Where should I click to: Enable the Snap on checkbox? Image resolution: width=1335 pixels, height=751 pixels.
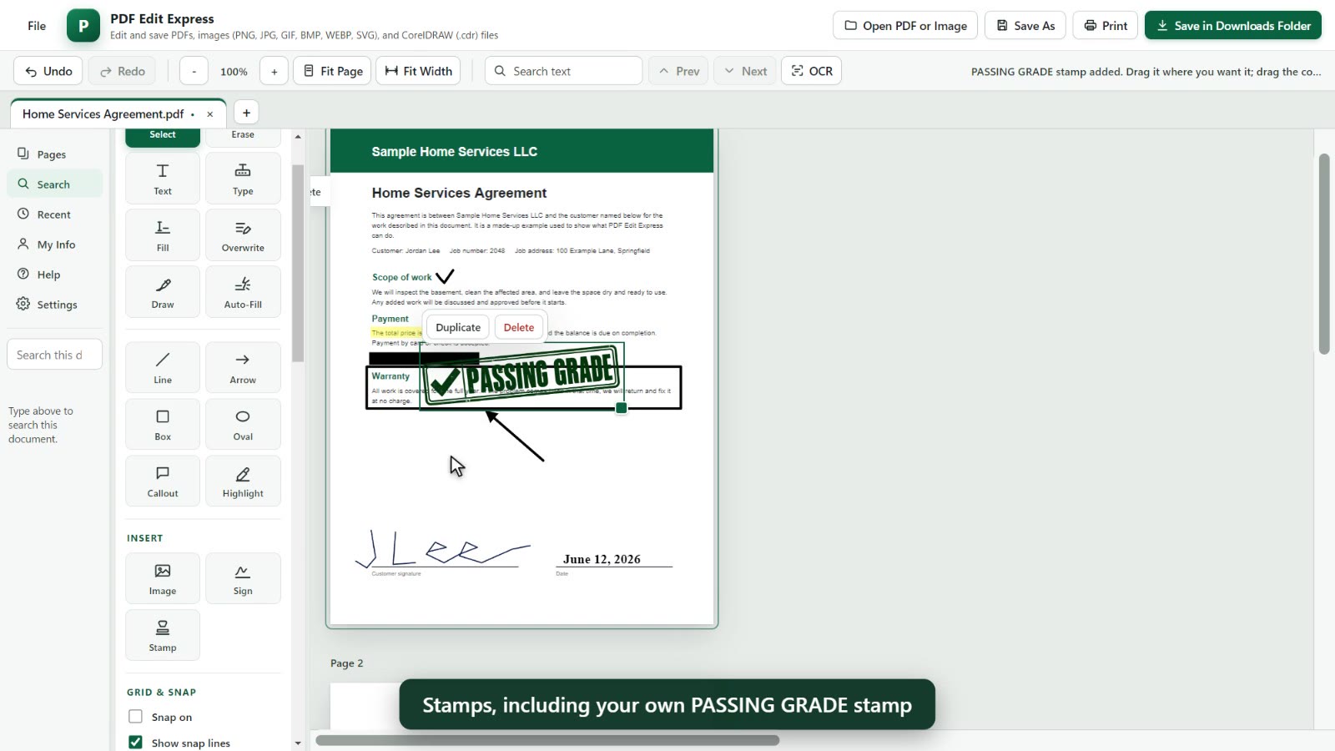coord(135,717)
